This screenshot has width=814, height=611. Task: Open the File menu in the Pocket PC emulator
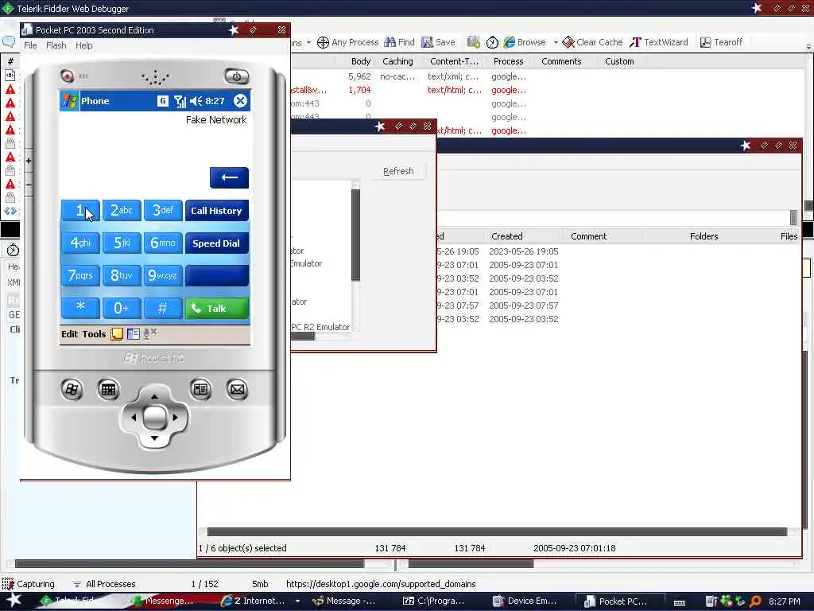tap(30, 45)
